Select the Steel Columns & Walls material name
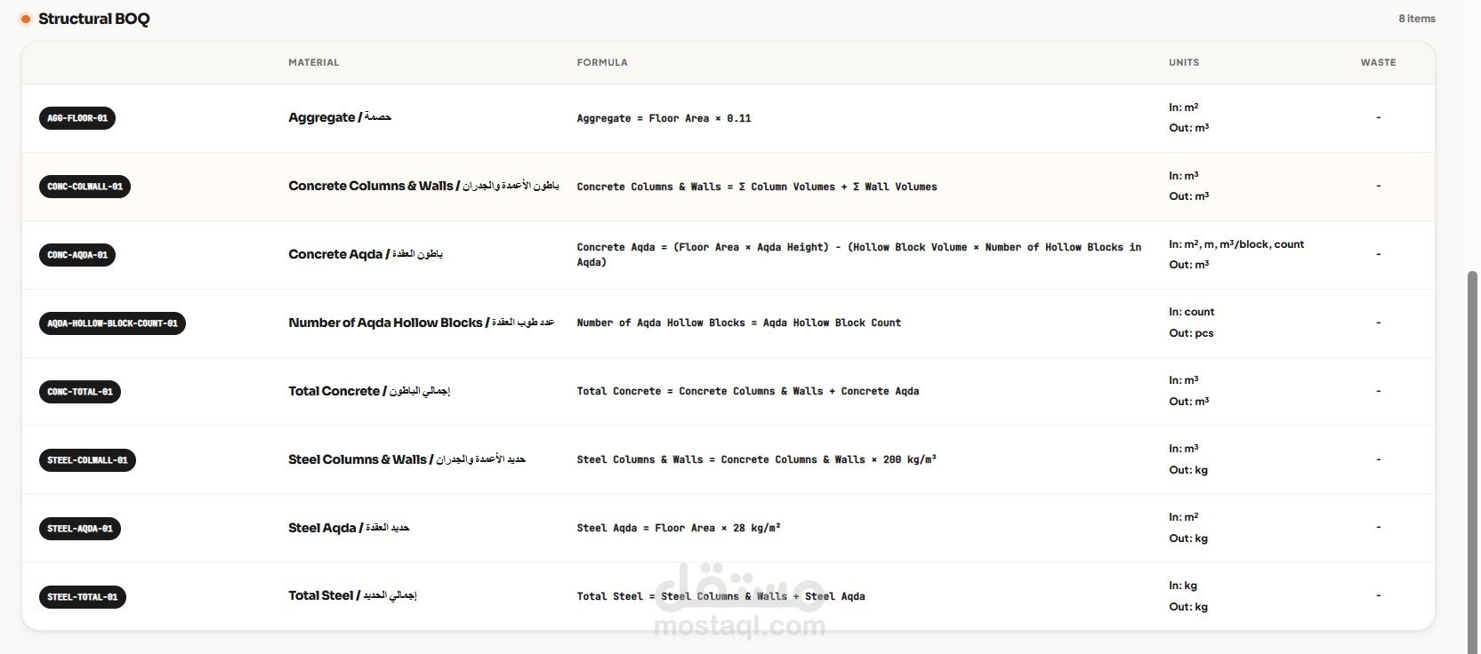 coord(407,459)
